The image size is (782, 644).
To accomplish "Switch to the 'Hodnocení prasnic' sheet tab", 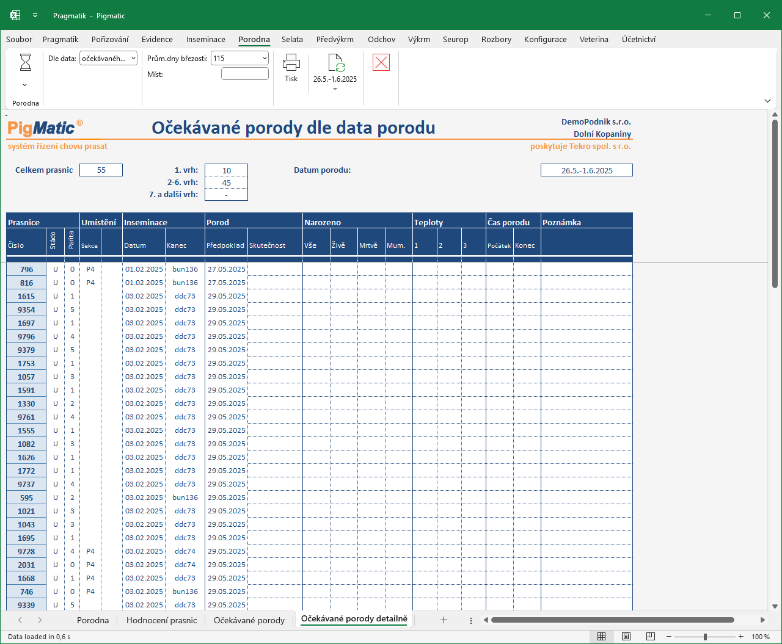I will click(162, 620).
